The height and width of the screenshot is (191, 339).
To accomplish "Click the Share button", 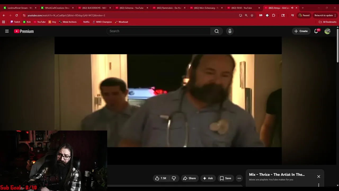I will coord(189,178).
